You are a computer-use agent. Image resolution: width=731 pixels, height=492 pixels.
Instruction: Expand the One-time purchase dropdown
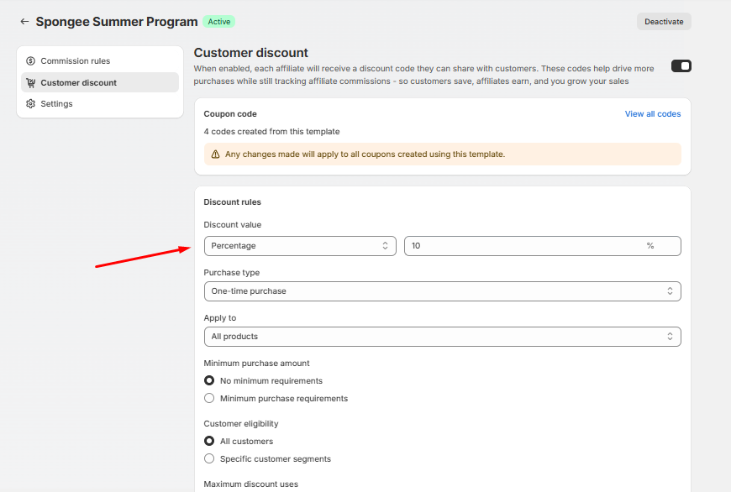click(x=442, y=291)
